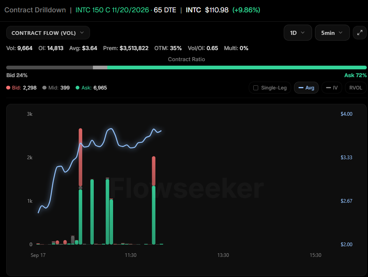Screen dimensions: 368x277
Task: Click the Bid 24% label
Action: pos(17,76)
